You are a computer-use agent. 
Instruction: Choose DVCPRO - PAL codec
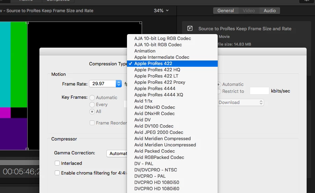click(172, 176)
